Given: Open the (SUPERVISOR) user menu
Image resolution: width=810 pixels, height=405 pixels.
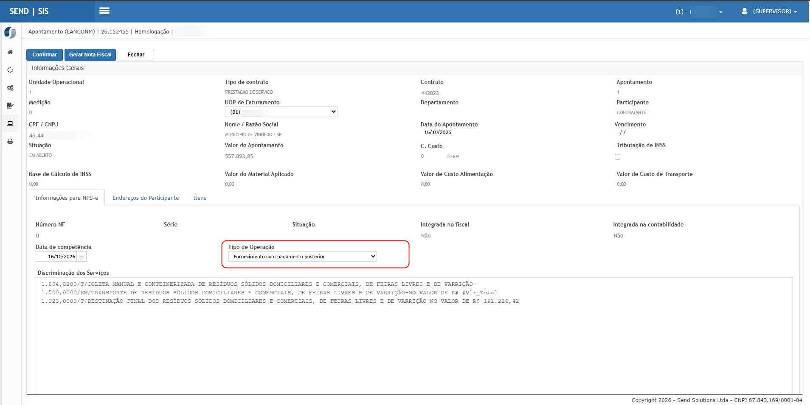Looking at the screenshot, I should 775,11.
